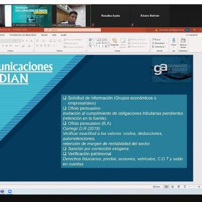Adjust the zoom slider handle
The width and height of the screenshot is (202, 202).
click(199, 187)
